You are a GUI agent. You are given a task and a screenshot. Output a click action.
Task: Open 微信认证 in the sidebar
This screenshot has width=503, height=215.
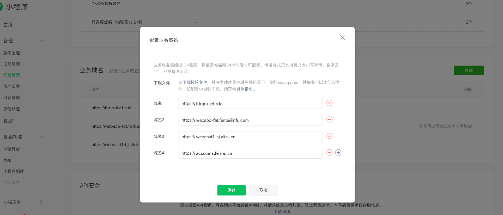pos(11,109)
